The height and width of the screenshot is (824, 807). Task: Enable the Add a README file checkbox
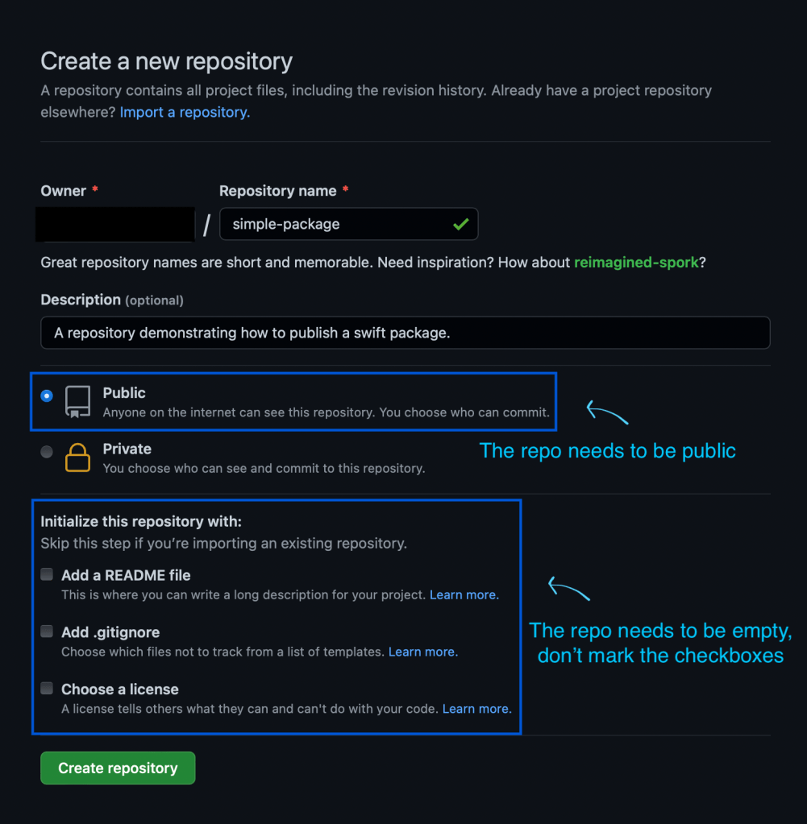tap(48, 575)
